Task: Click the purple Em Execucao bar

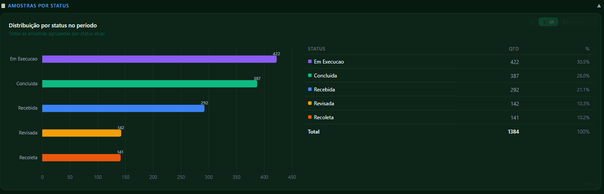Action: (x=159, y=59)
